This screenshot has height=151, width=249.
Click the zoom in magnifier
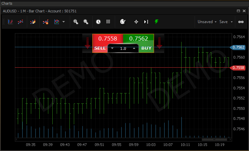76,22
